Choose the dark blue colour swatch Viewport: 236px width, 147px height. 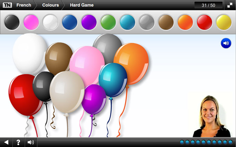[69, 22]
